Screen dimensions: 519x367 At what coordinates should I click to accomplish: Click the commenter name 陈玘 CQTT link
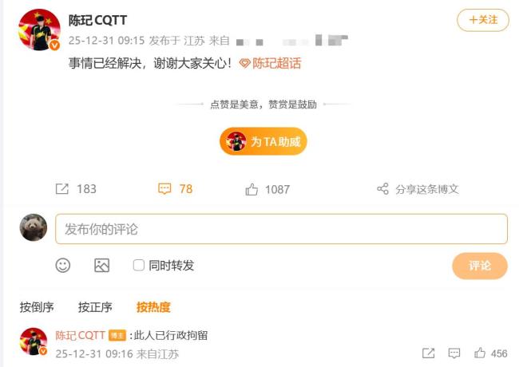point(80,335)
